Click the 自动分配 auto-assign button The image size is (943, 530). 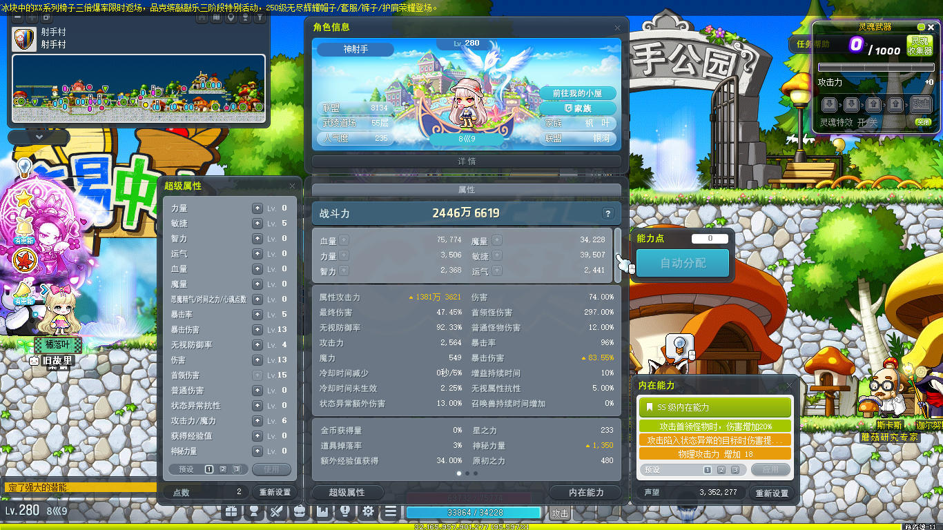tap(682, 263)
